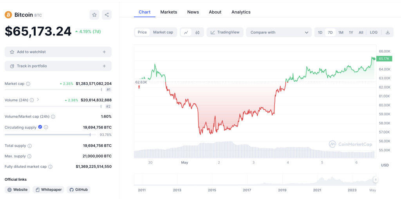This screenshot has height=199, width=401.
Task: Toggle LOG scale on chart
Action: [374, 32]
